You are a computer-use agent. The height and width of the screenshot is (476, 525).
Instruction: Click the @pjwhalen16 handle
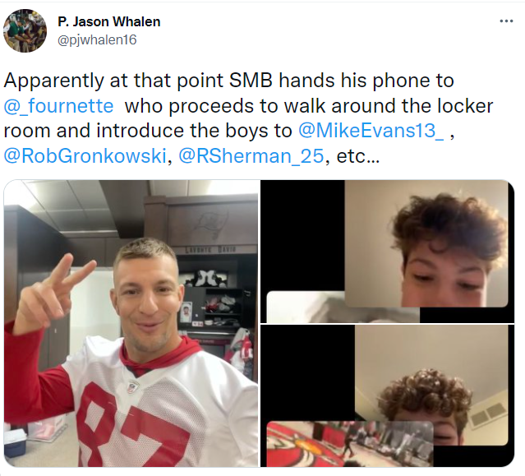pos(97,39)
